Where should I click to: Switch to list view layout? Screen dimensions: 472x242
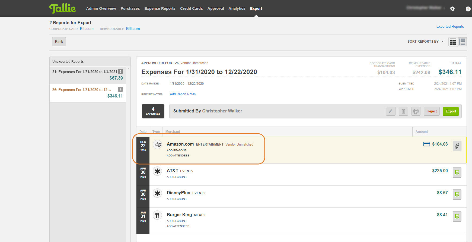(462, 42)
